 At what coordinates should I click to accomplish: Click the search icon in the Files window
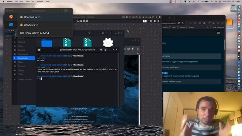pyautogui.click(x=89, y=33)
